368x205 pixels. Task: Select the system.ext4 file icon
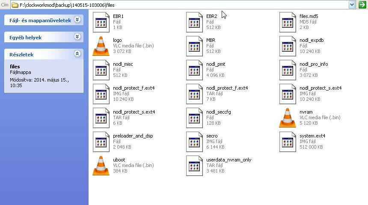(x=288, y=142)
